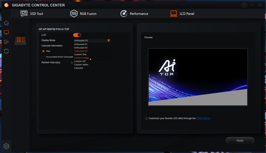Click the GP-AP1600TM PG5 AI TOP title
This screenshot has width=266, height=153.
coord(54,29)
